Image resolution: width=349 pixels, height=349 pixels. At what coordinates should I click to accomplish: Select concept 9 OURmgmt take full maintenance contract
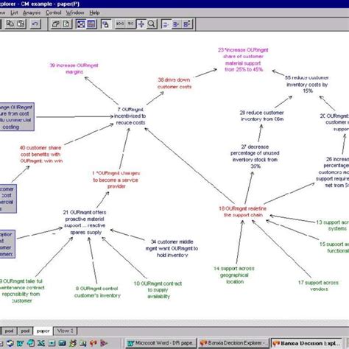(21, 291)
